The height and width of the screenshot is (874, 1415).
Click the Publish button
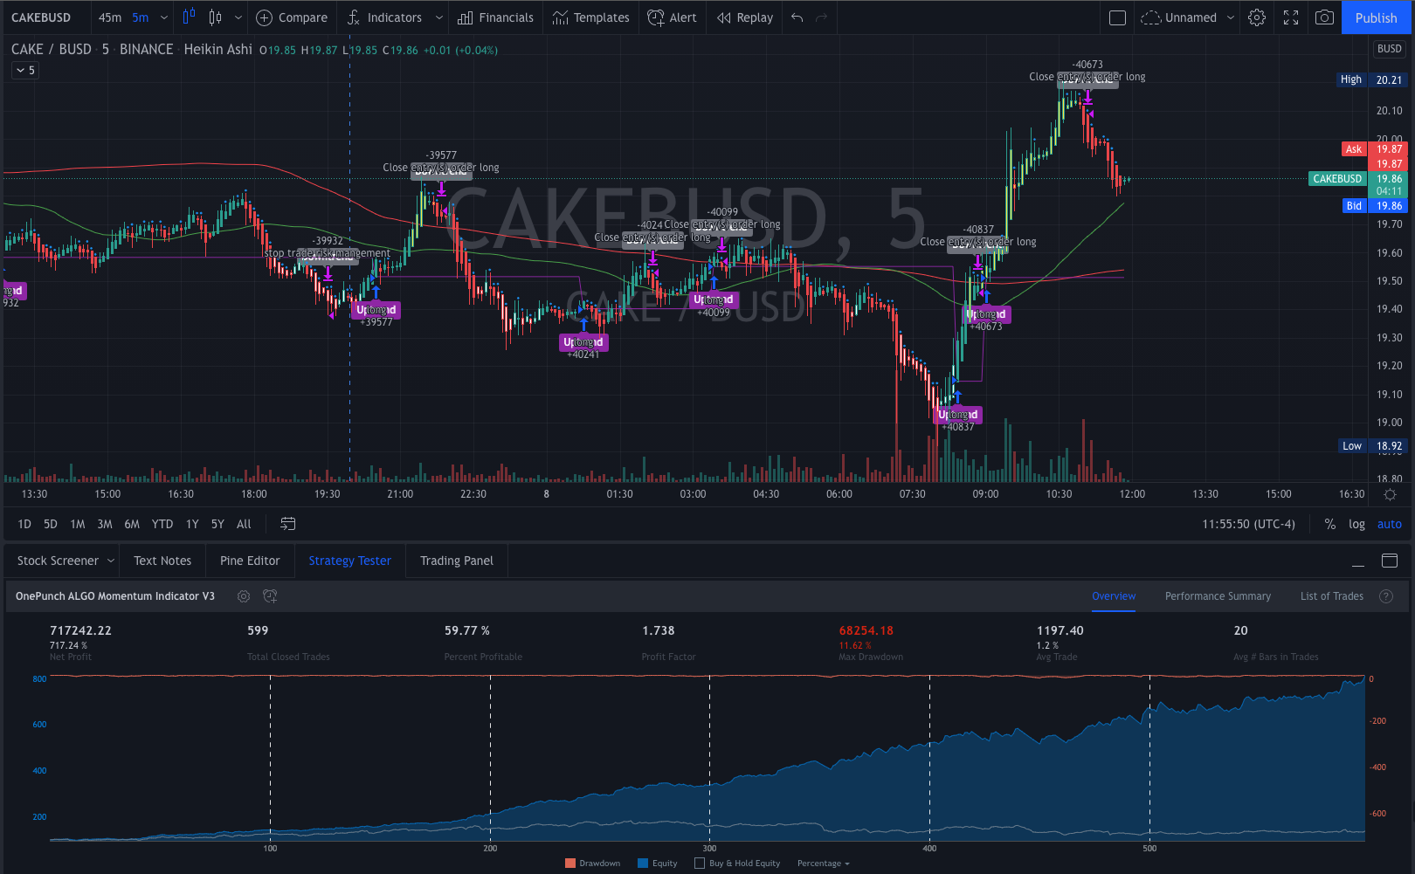tap(1376, 17)
